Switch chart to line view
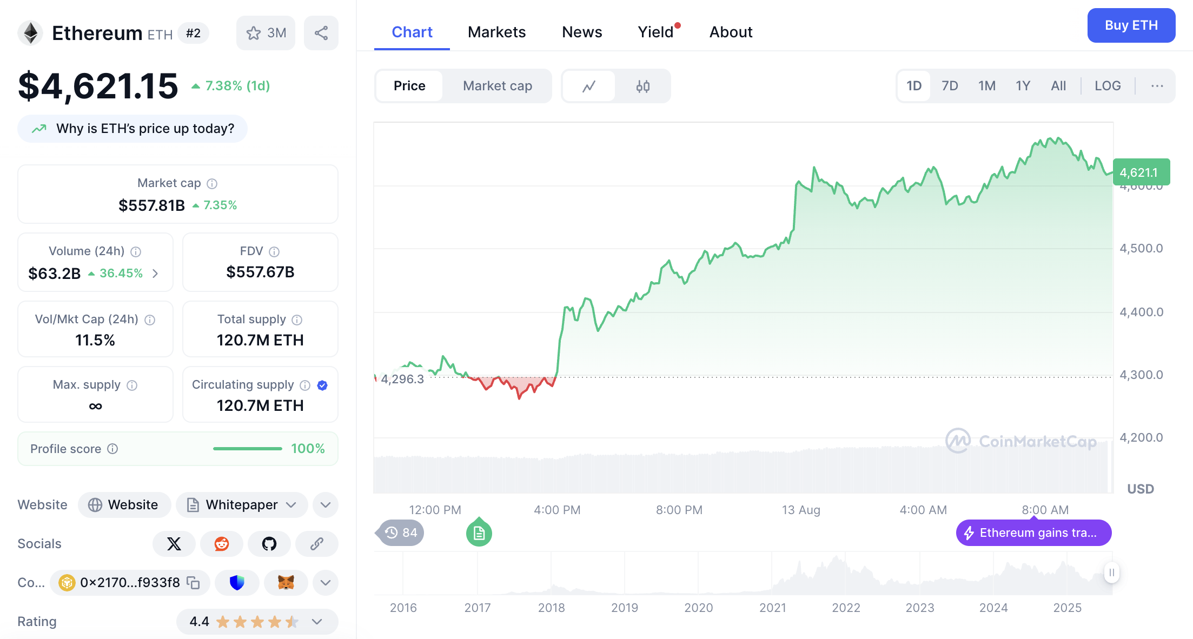This screenshot has width=1193, height=639. [589, 86]
